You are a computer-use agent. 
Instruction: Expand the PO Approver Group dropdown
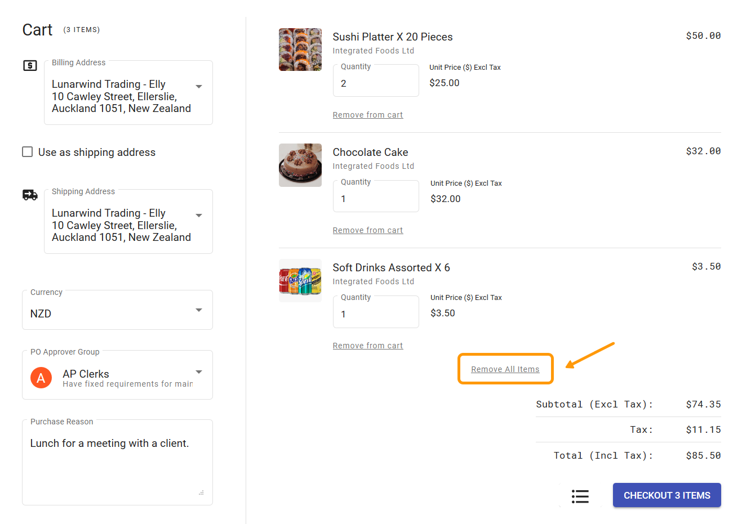click(x=198, y=372)
